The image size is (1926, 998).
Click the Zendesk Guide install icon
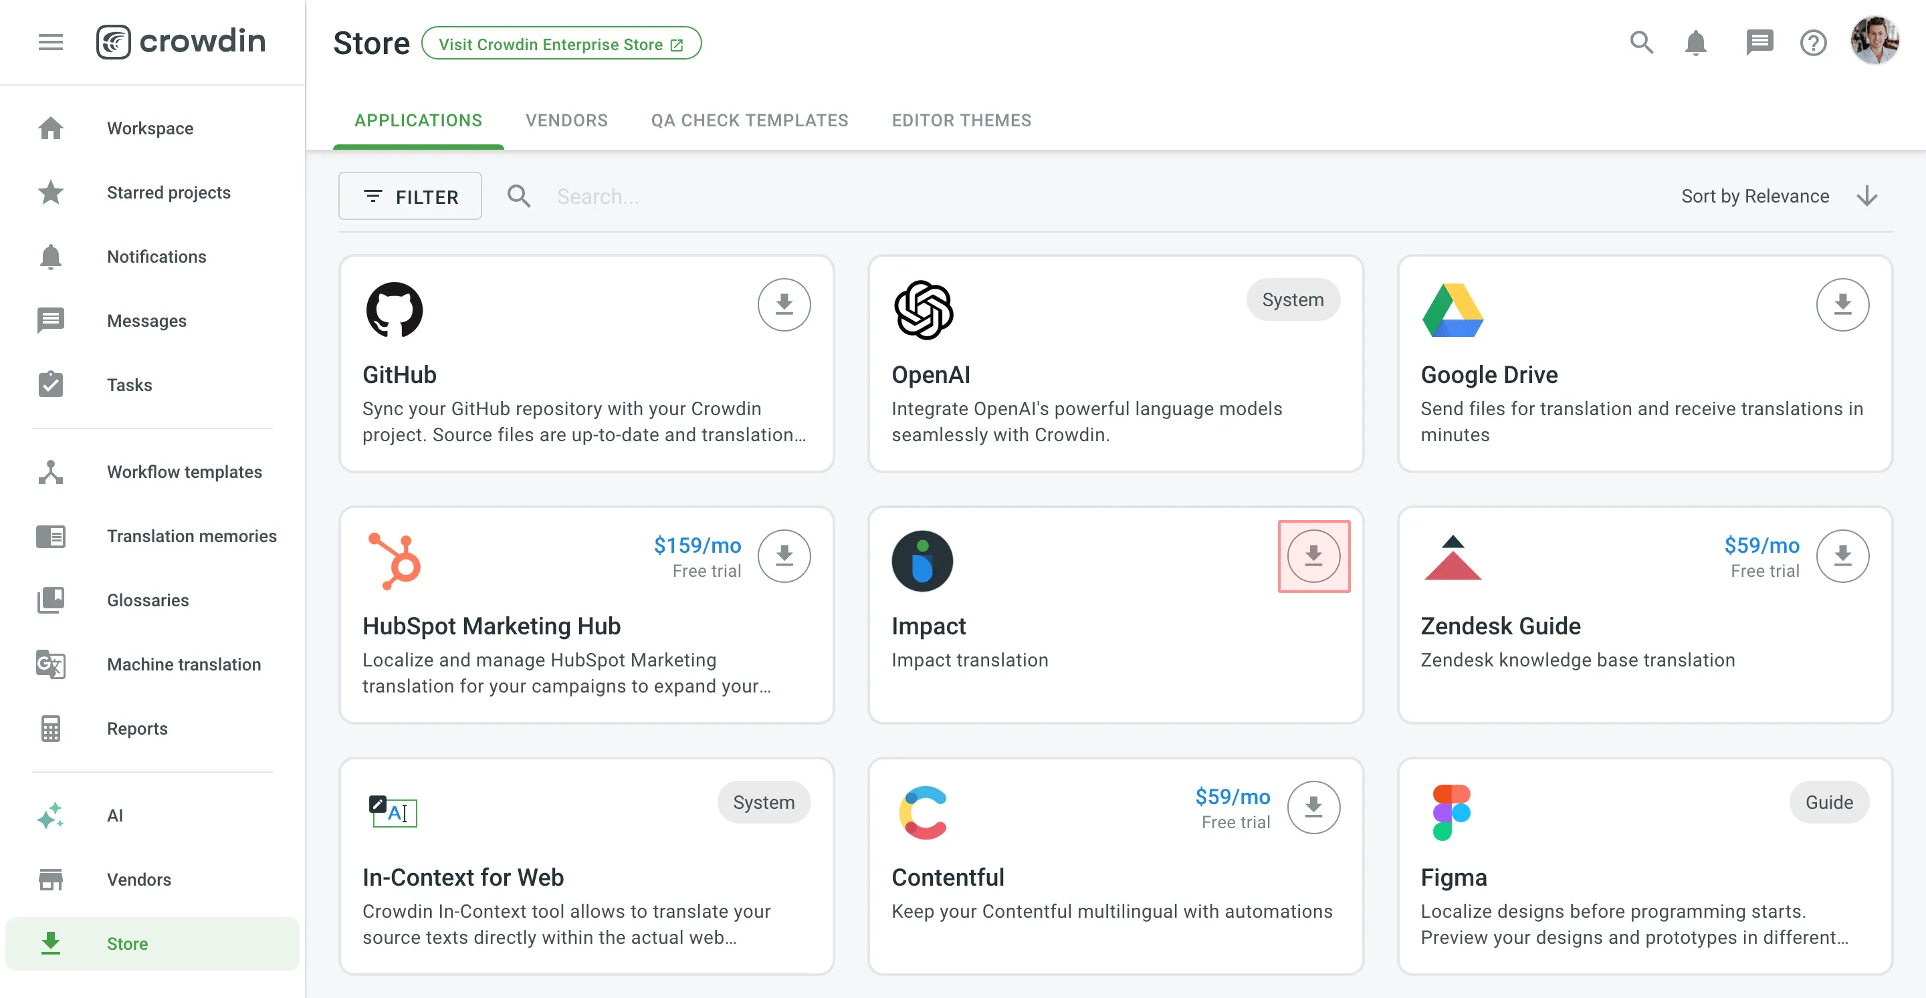(x=1842, y=556)
